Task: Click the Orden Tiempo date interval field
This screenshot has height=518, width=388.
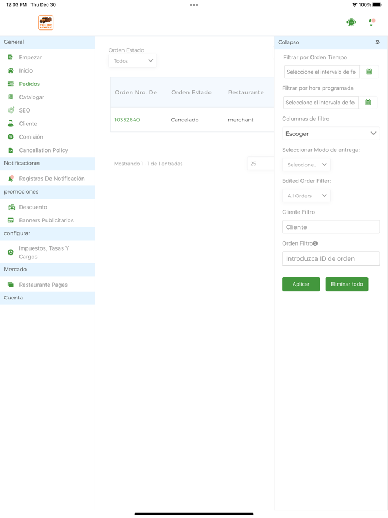Action: [x=322, y=72]
